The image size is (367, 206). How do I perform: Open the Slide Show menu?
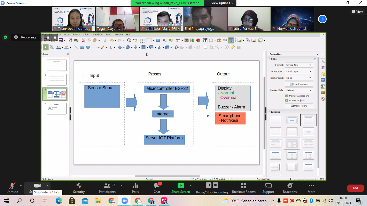(97, 35)
